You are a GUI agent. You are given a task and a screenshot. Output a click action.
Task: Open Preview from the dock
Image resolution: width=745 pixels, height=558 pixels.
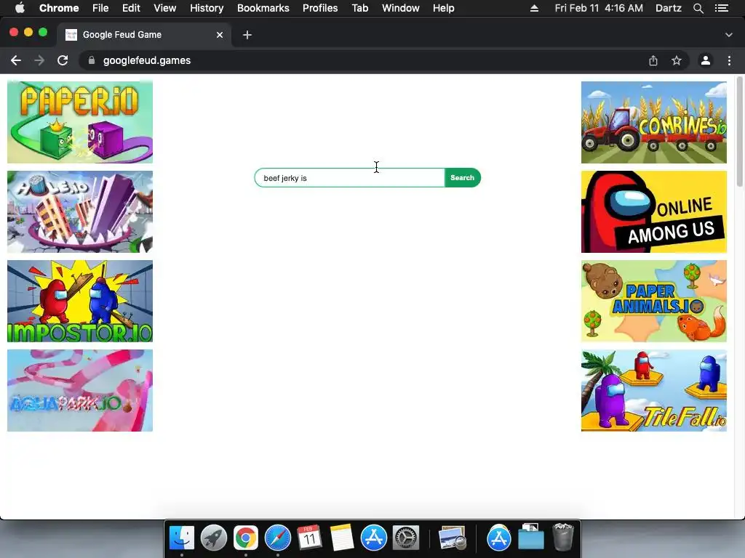click(452, 538)
